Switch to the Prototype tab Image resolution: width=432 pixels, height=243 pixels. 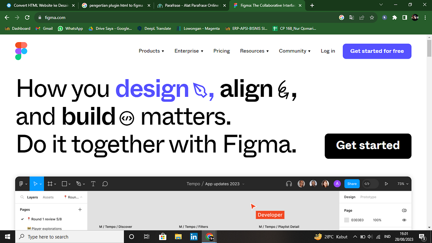(368, 197)
